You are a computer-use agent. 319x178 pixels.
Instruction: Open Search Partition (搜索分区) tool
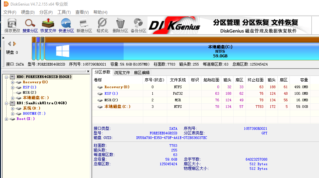coord(30,26)
